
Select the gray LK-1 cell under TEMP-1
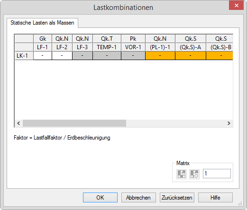click(x=107, y=55)
